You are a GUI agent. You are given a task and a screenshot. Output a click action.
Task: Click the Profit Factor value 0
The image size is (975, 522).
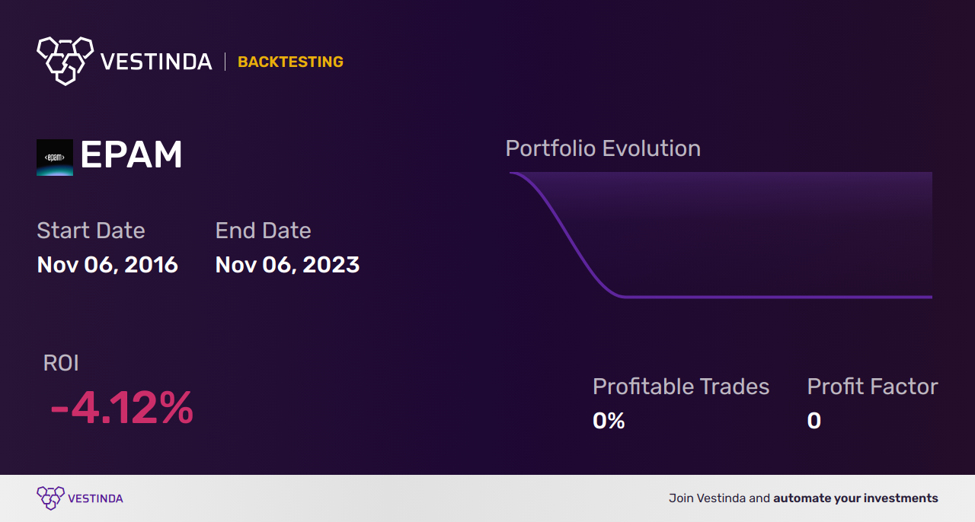point(814,421)
